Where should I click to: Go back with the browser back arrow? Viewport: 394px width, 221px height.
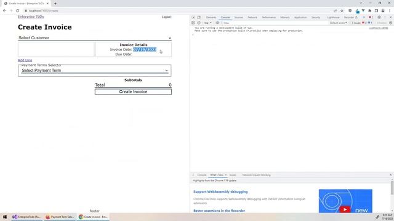[4, 11]
